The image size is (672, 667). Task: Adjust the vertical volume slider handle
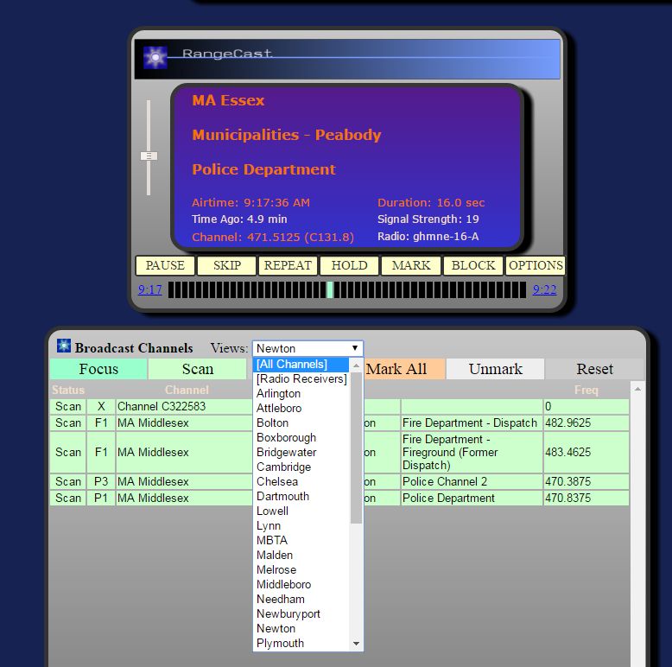pyautogui.click(x=149, y=156)
